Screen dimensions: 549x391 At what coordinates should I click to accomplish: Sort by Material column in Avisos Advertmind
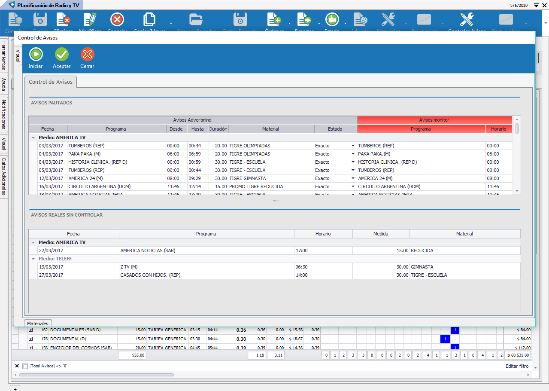click(270, 129)
